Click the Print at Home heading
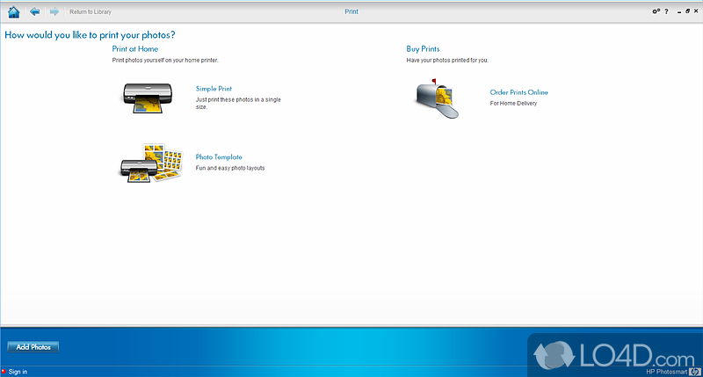 tap(134, 49)
